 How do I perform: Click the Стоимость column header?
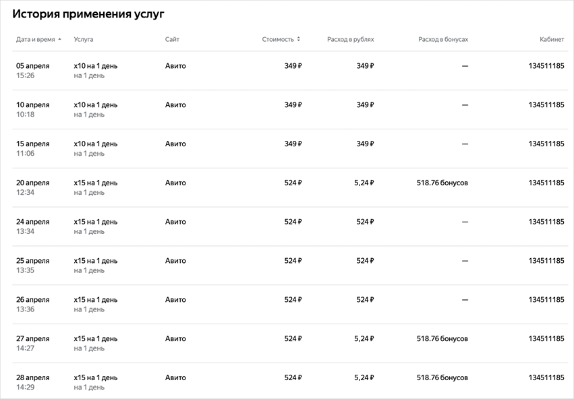[x=278, y=40]
